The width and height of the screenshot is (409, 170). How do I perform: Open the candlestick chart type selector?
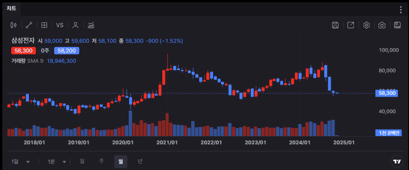coord(14,25)
